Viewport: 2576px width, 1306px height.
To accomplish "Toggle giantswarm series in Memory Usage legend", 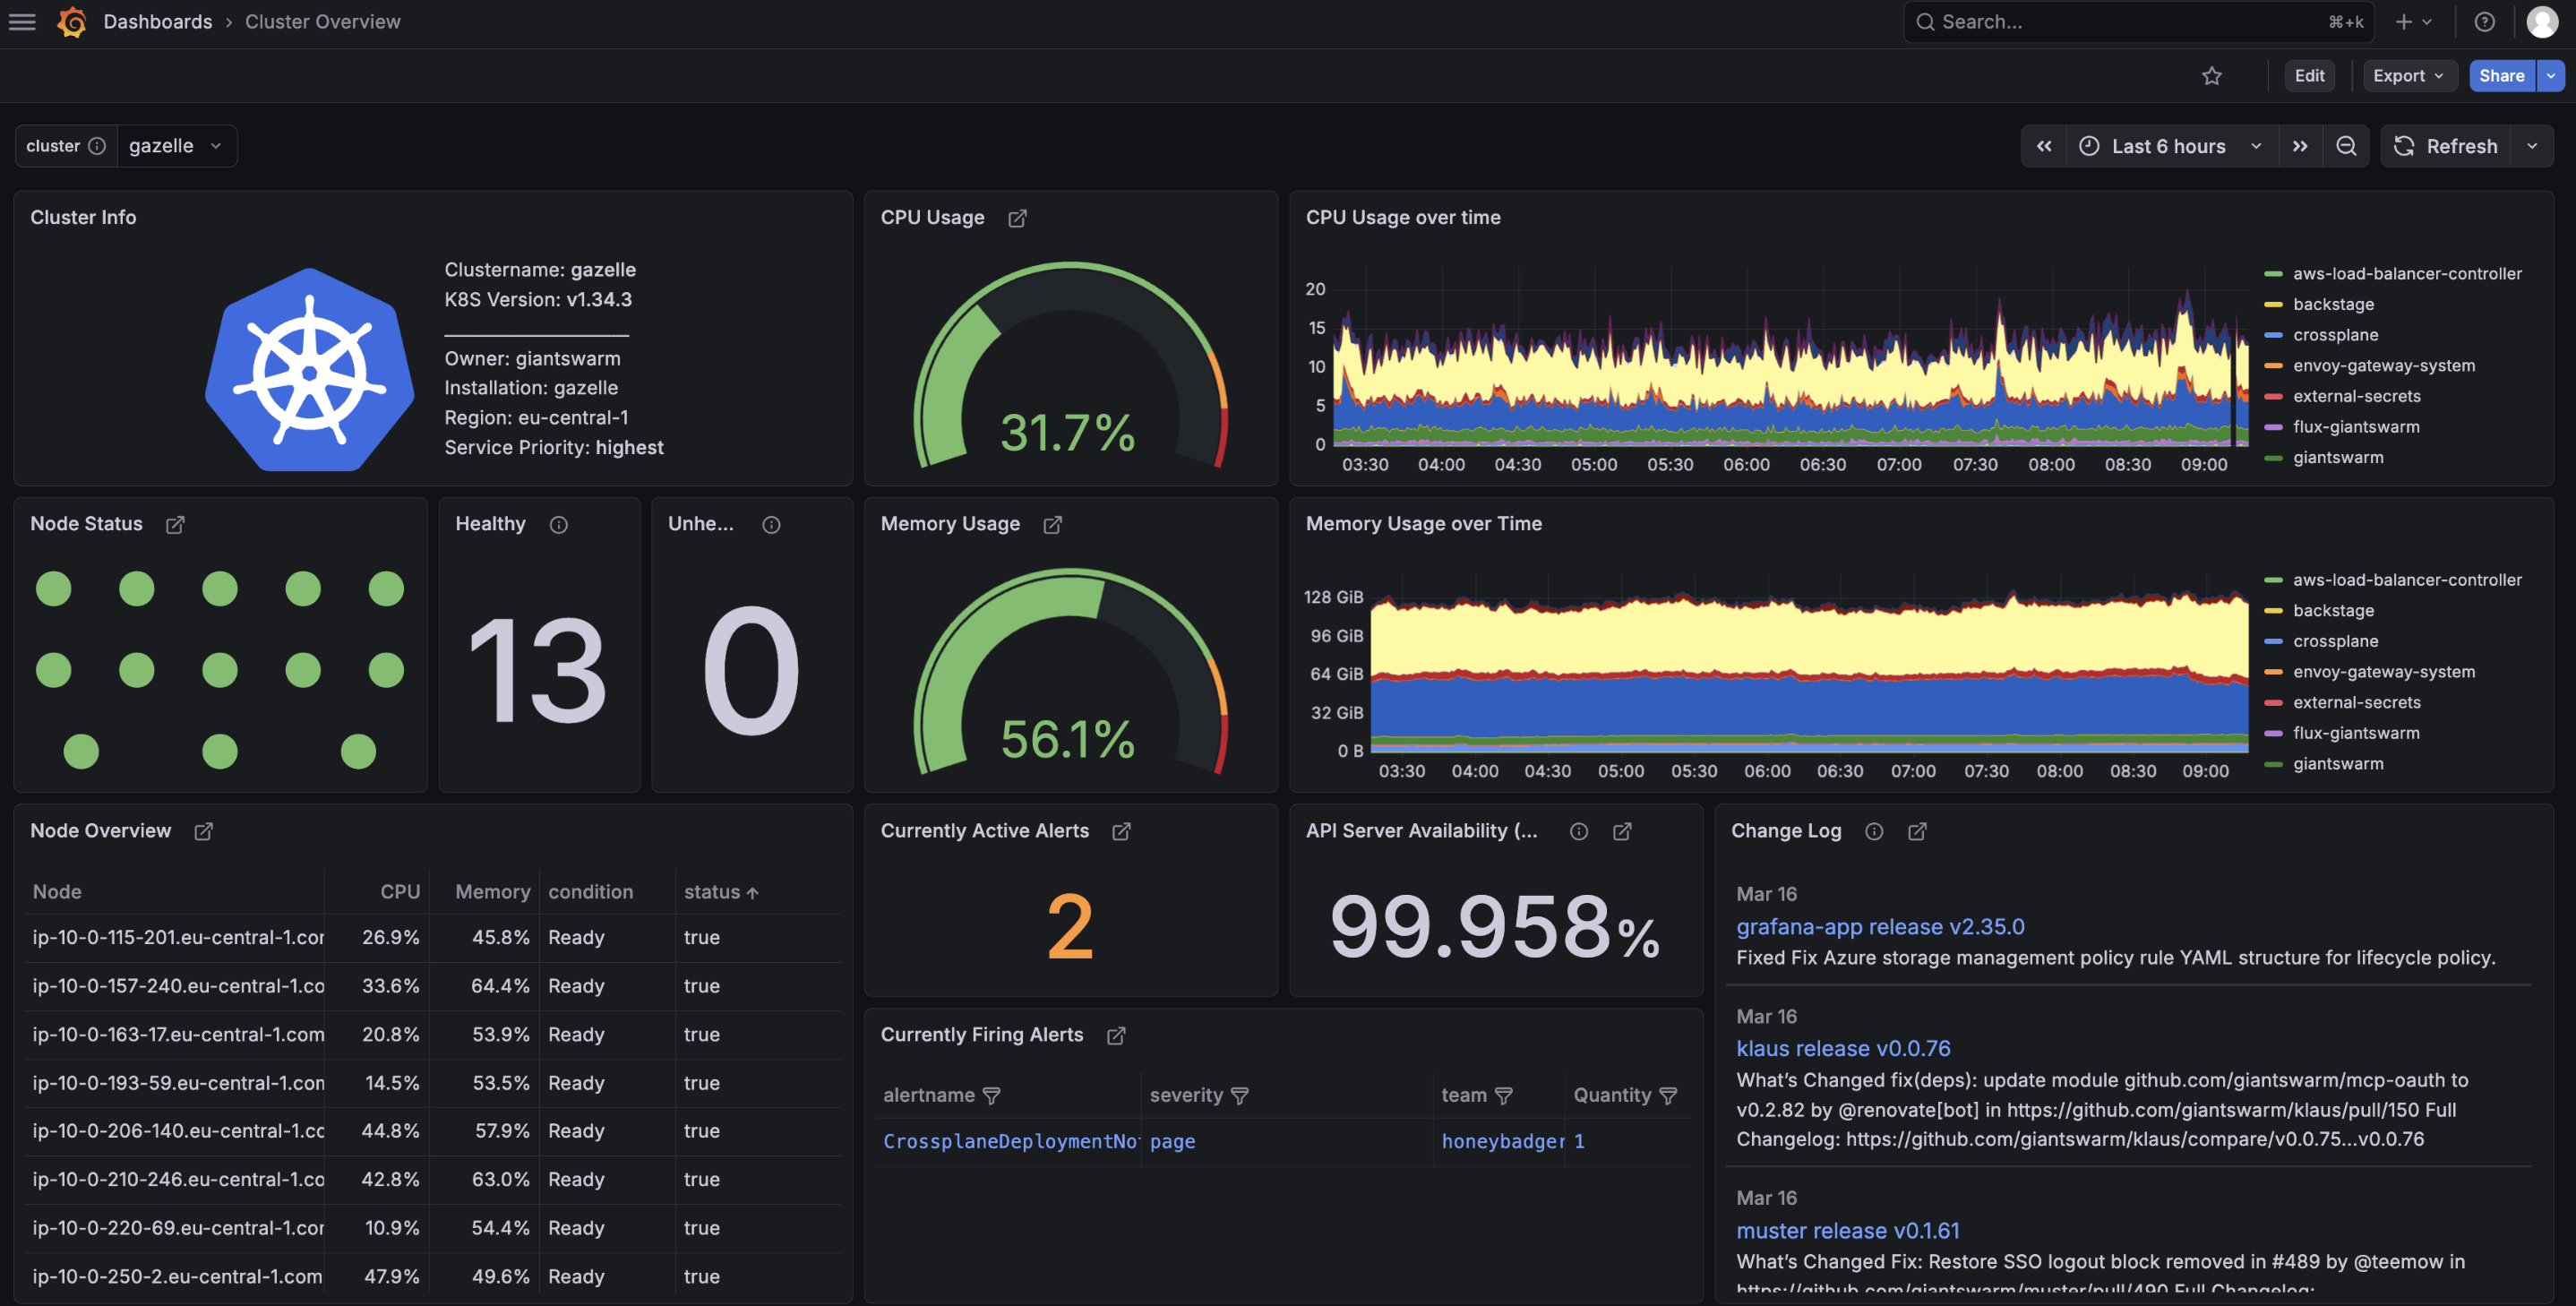I will [2337, 763].
